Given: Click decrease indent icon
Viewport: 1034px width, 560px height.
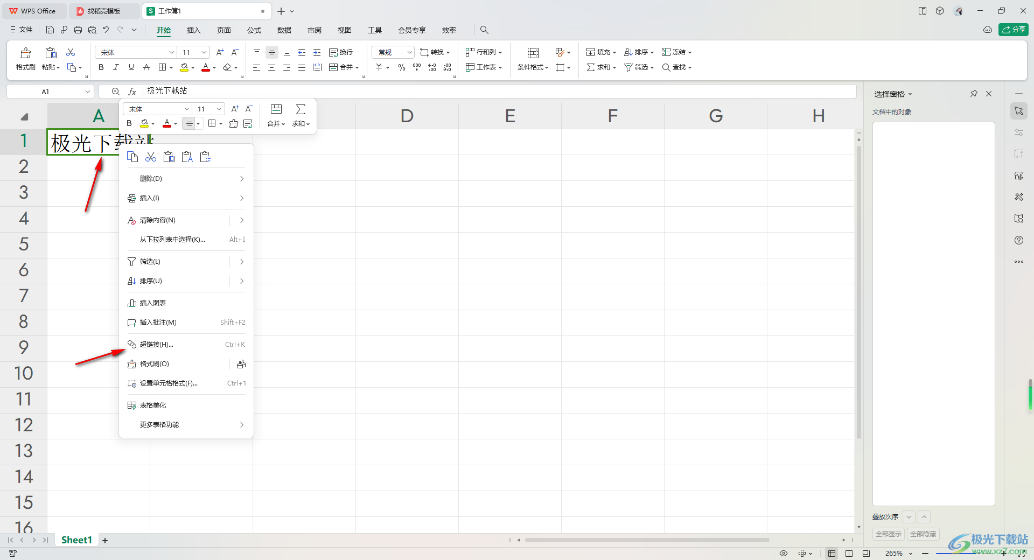Looking at the screenshot, I should (302, 52).
